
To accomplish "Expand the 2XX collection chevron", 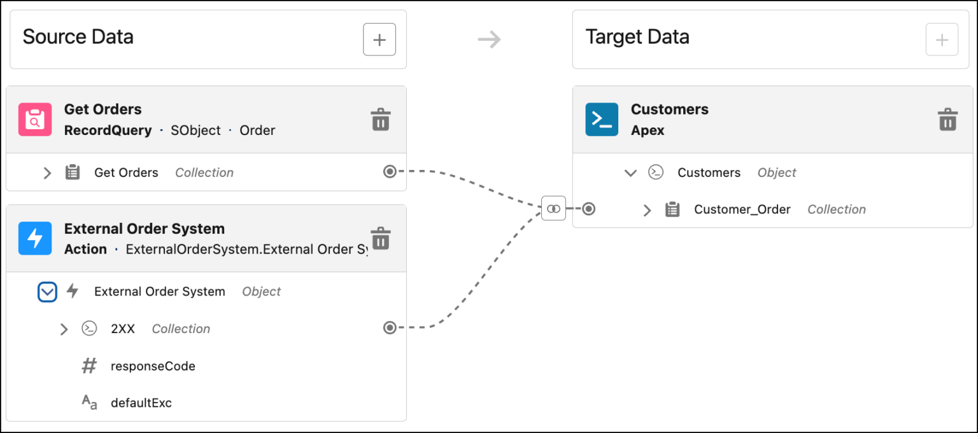I will click(64, 329).
